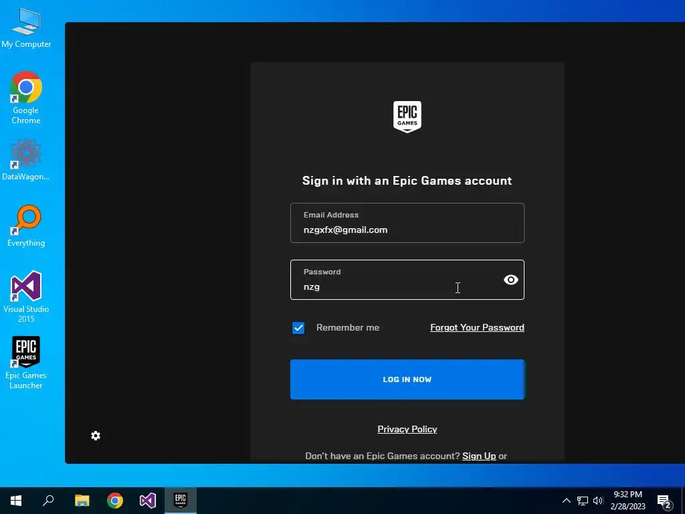Focus the Password input field
Viewport: 685px width, 514px height.
point(407,280)
